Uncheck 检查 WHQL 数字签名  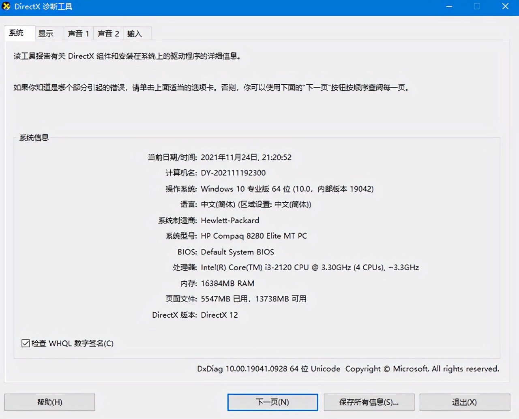click(26, 343)
